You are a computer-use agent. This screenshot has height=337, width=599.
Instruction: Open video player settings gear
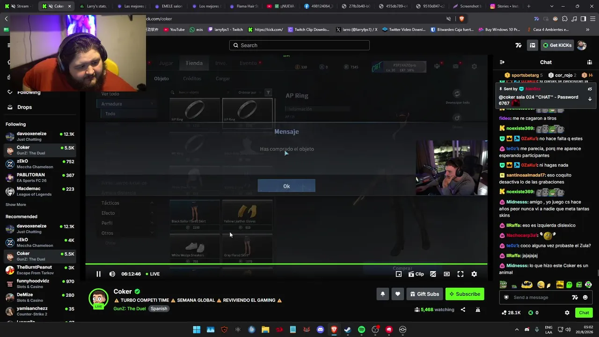point(474,274)
